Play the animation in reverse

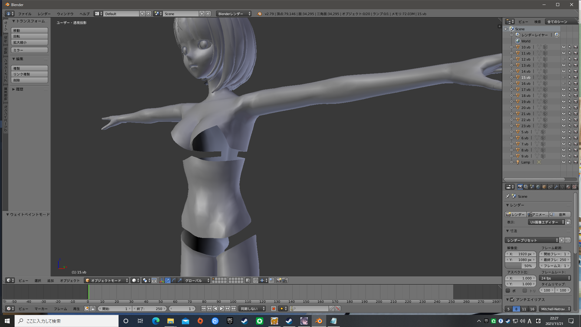pos(215,309)
